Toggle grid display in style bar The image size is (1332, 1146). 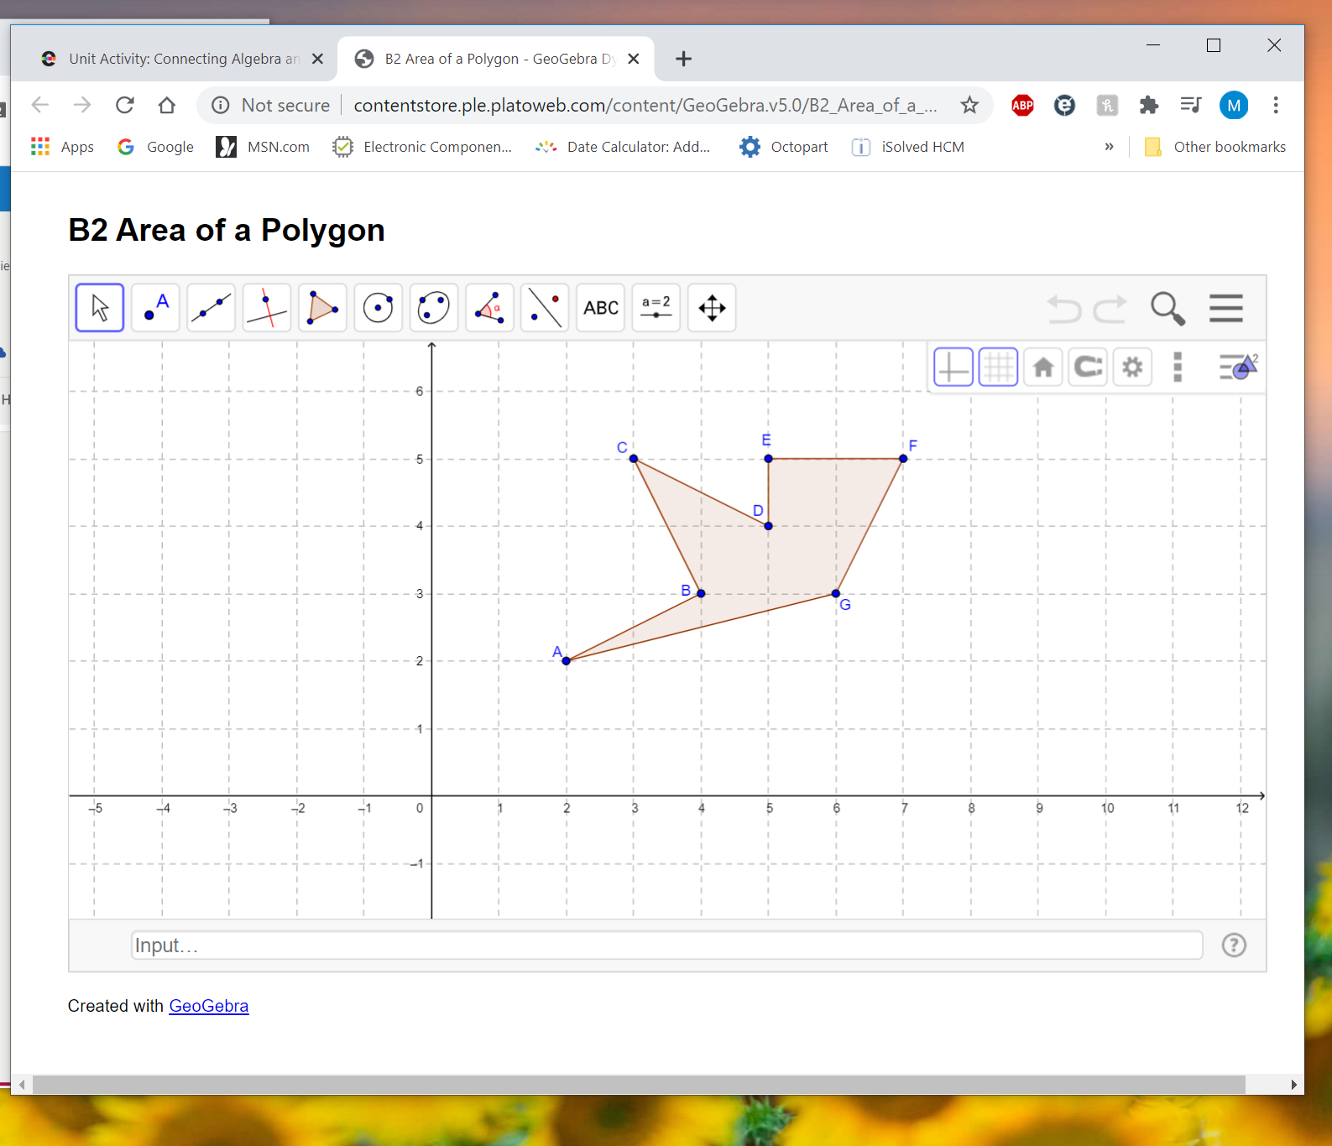[999, 367]
